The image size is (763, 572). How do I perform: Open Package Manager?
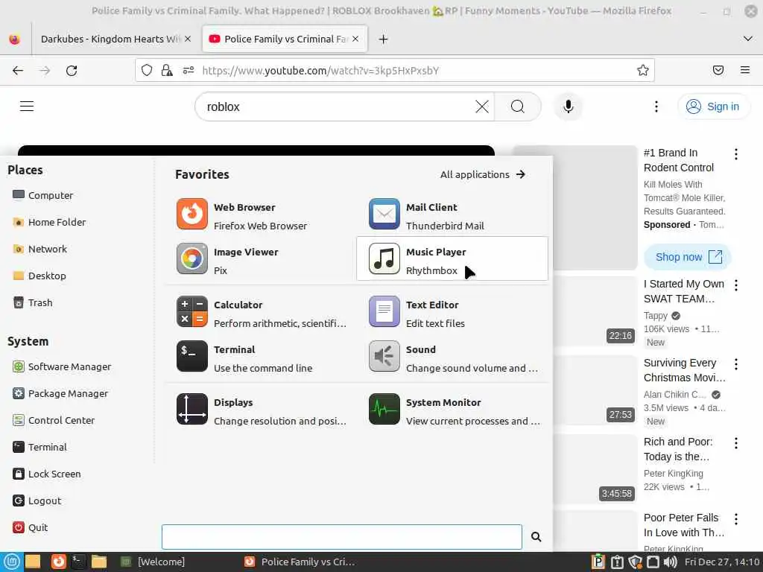60,393
